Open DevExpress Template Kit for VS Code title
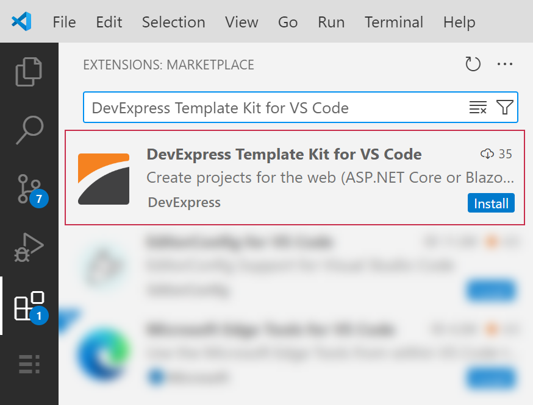Screen dimensions: 533x405 (x=284, y=154)
